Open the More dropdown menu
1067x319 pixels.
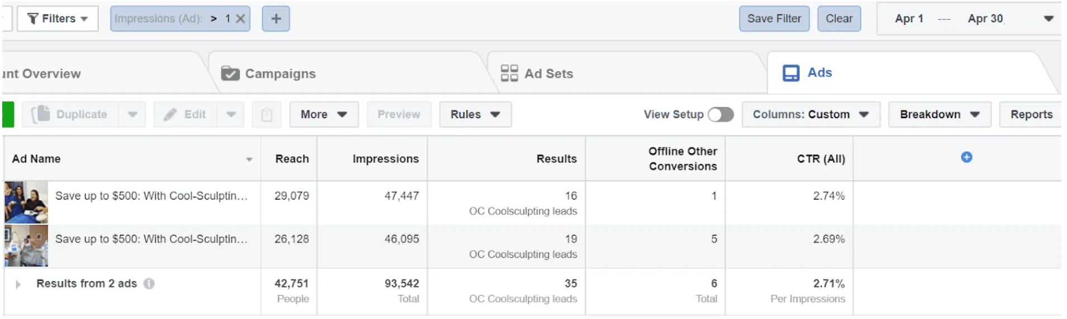pos(324,114)
